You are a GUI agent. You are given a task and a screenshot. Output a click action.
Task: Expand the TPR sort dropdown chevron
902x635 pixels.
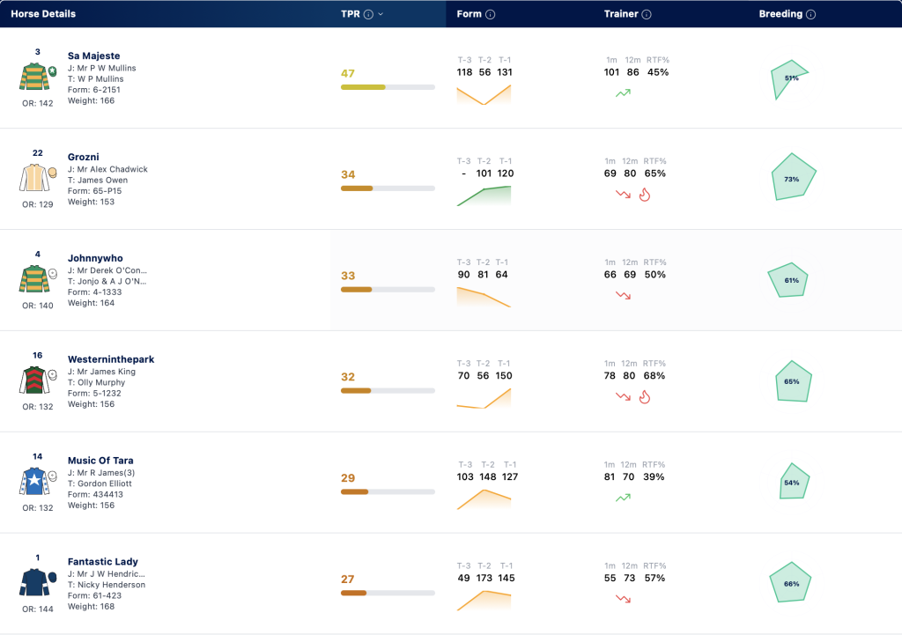pos(381,14)
